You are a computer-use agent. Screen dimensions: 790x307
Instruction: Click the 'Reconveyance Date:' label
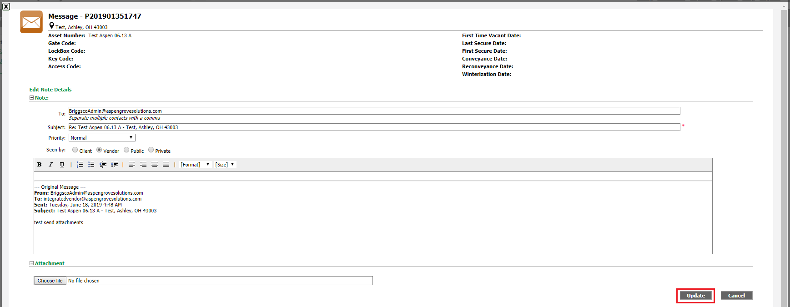pyautogui.click(x=488, y=66)
